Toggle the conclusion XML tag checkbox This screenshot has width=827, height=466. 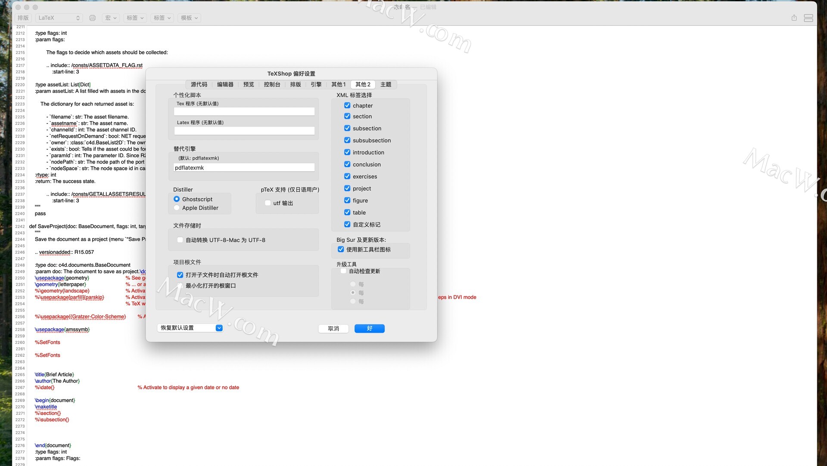coord(347,164)
